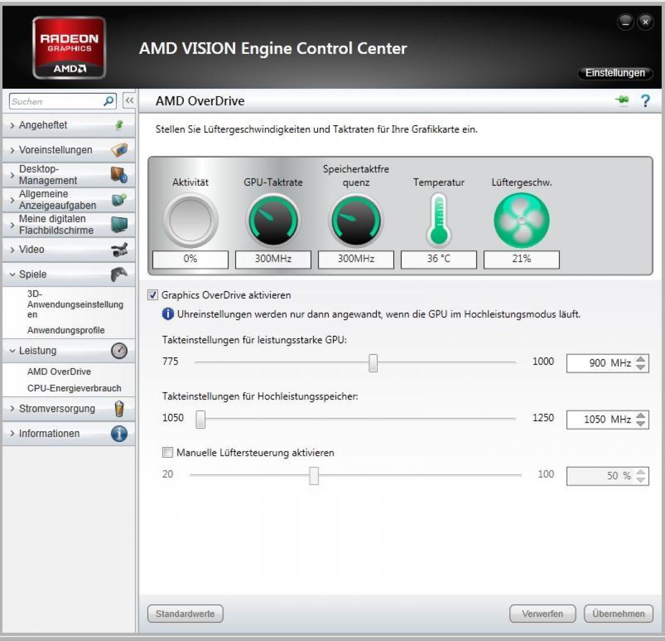Click the Allgemeine Anzeigeaufgaben monitor icon

coord(119,200)
